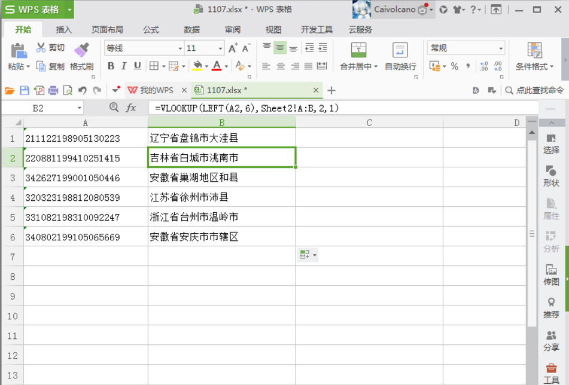Open the 推荐 sidebar panel
Image resolution: width=569 pixels, height=385 pixels.
pos(551,308)
